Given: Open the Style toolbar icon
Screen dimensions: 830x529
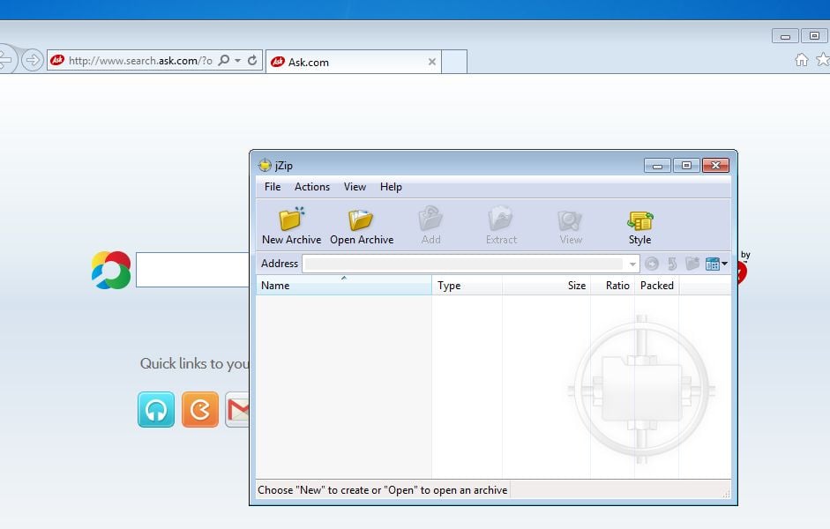Looking at the screenshot, I should pos(640,226).
